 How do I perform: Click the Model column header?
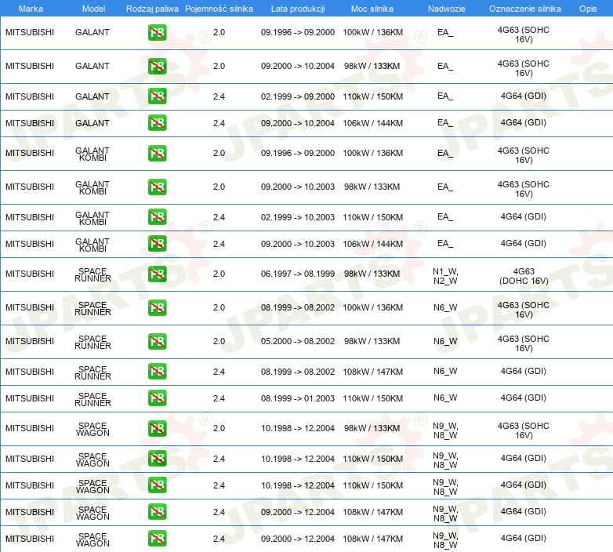pos(93,9)
